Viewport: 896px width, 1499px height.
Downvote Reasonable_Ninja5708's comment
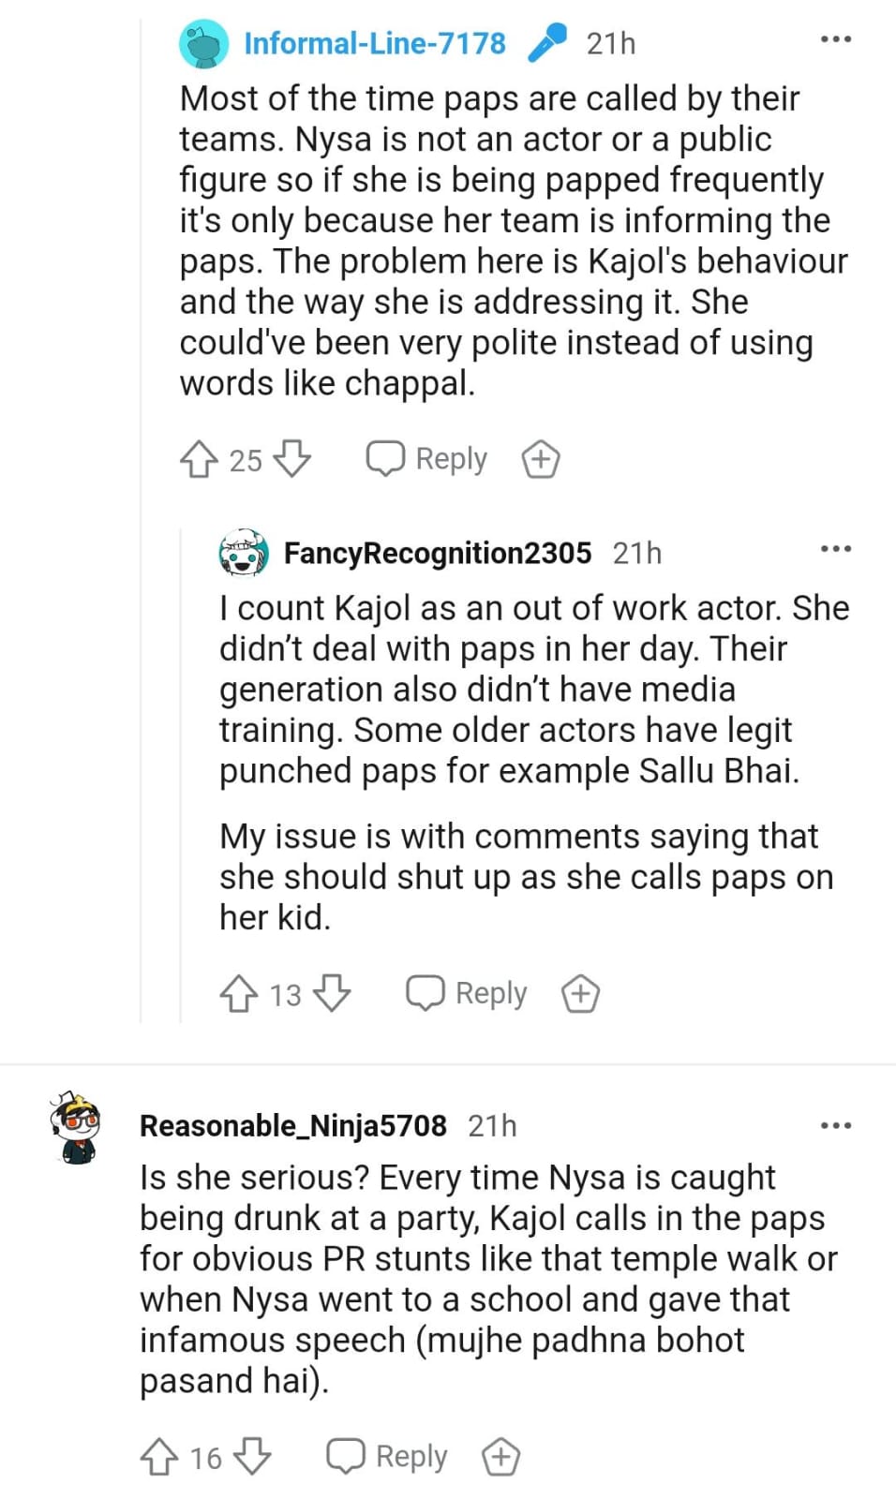[x=252, y=1457]
